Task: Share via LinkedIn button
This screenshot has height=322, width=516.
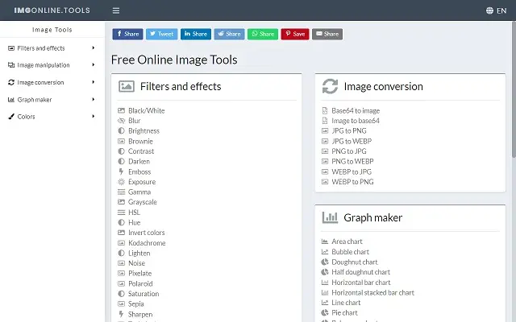Action: (196, 34)
